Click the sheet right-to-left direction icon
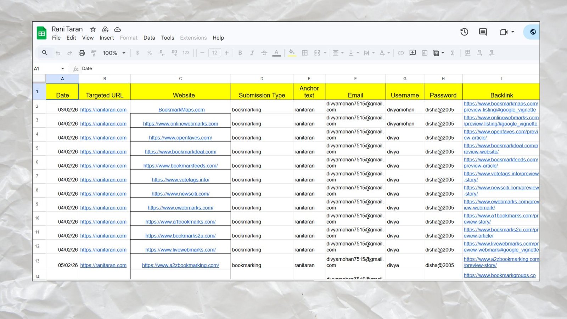 pos(468,53)
